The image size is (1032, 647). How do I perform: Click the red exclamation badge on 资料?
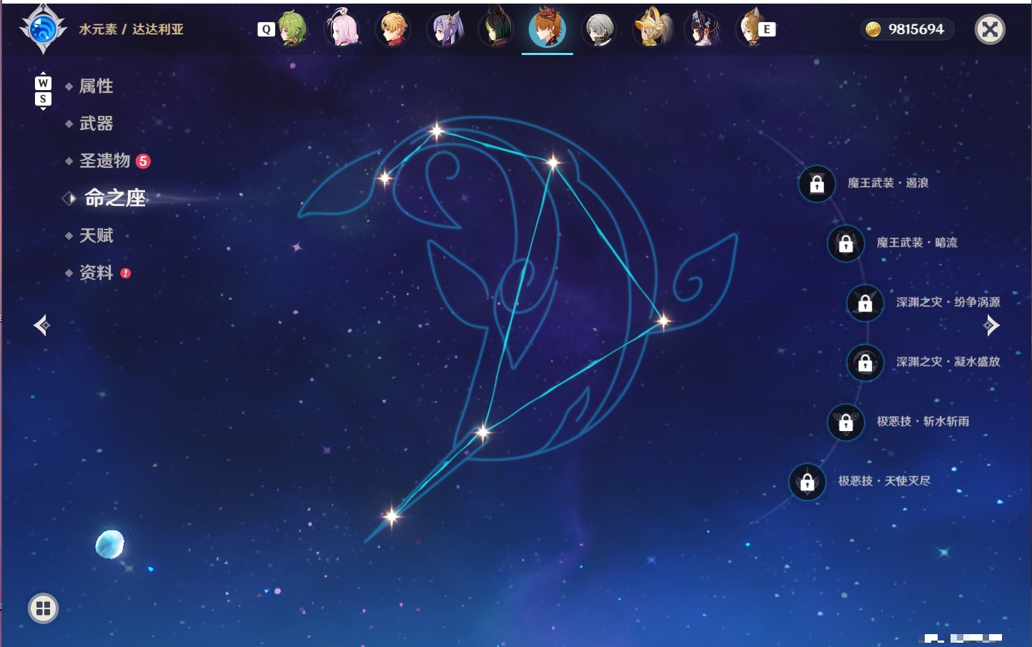pyautogui.click(x=126, y=273)
